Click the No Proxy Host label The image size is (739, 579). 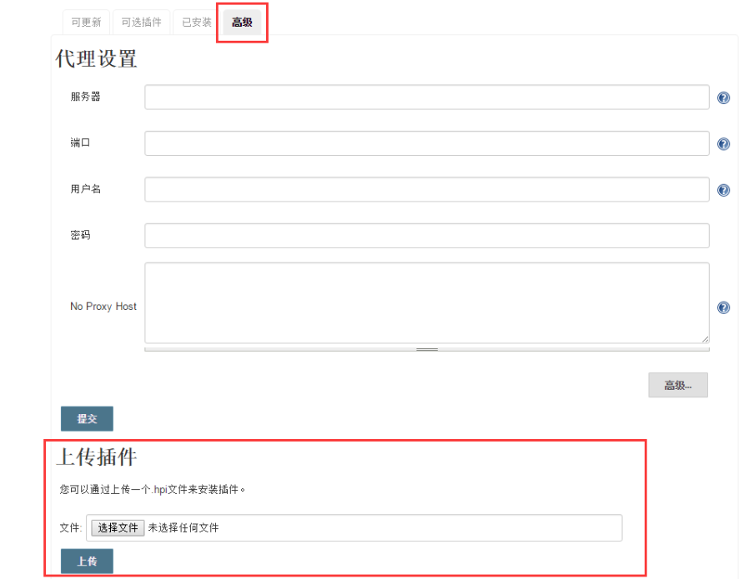pos(103,307)
